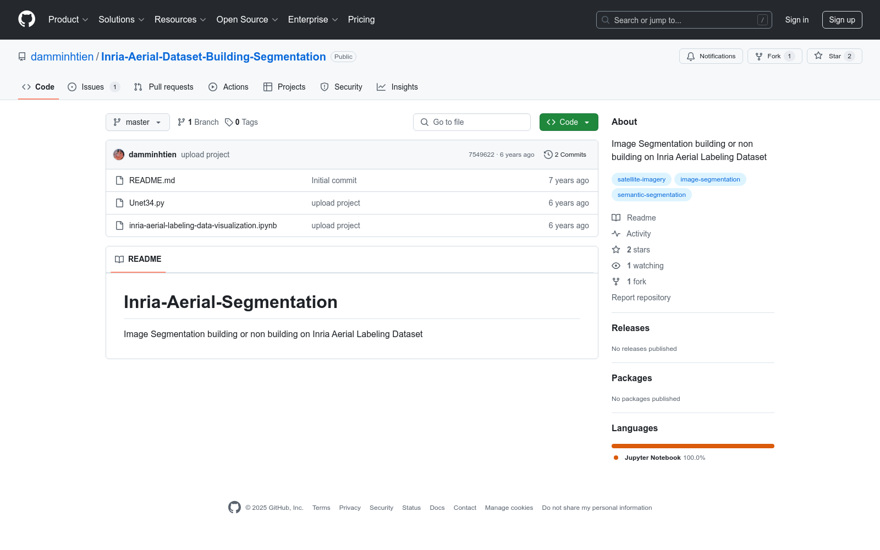Image resolution: width=880 pixels, height=550 pixels.
Task: Click damminhtien's avatar in the commit row
Action: (x=119, y=155)
